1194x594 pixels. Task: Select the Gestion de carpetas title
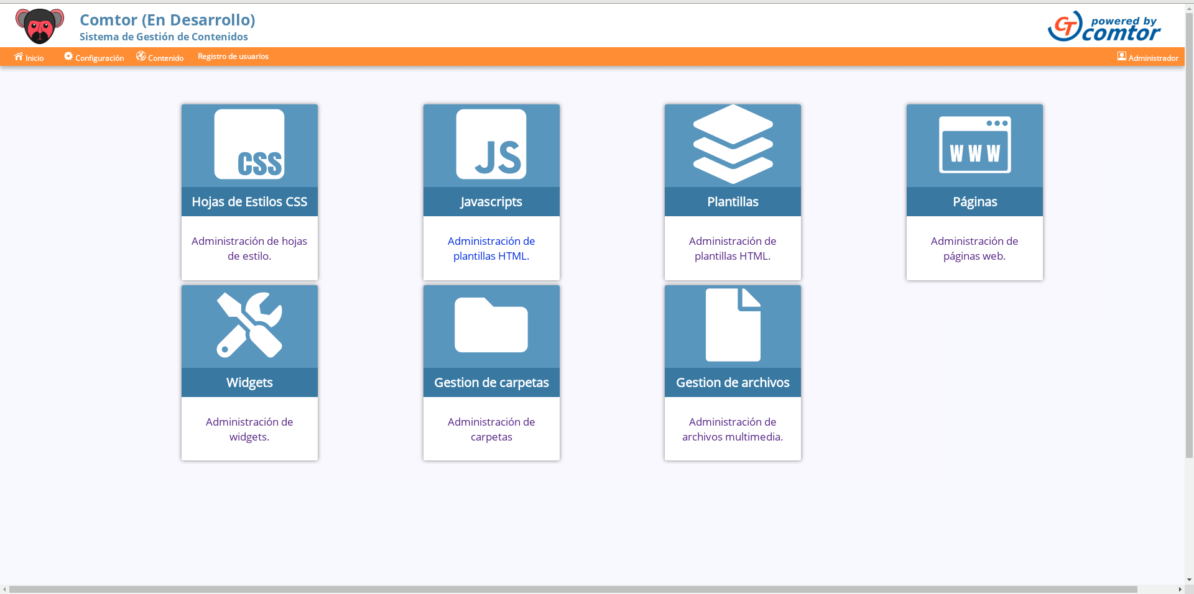pos(491,383)
